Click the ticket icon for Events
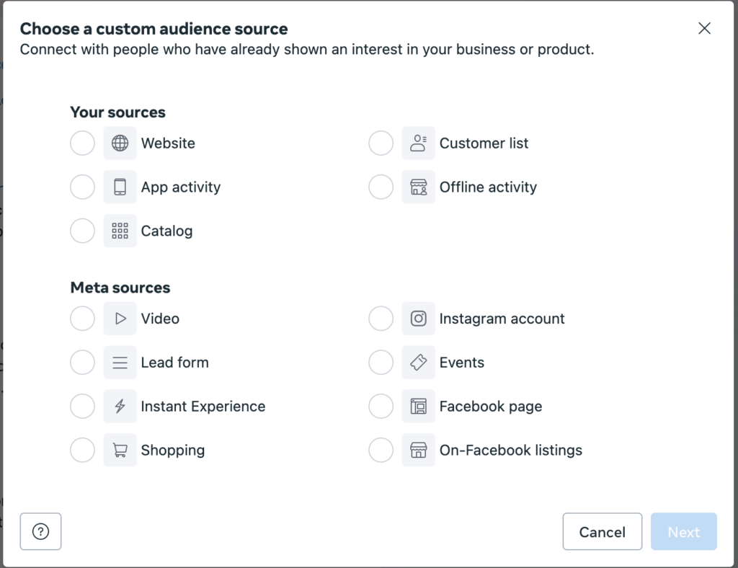The height and width of the screenshot is (568, 738). click(418, 363)
